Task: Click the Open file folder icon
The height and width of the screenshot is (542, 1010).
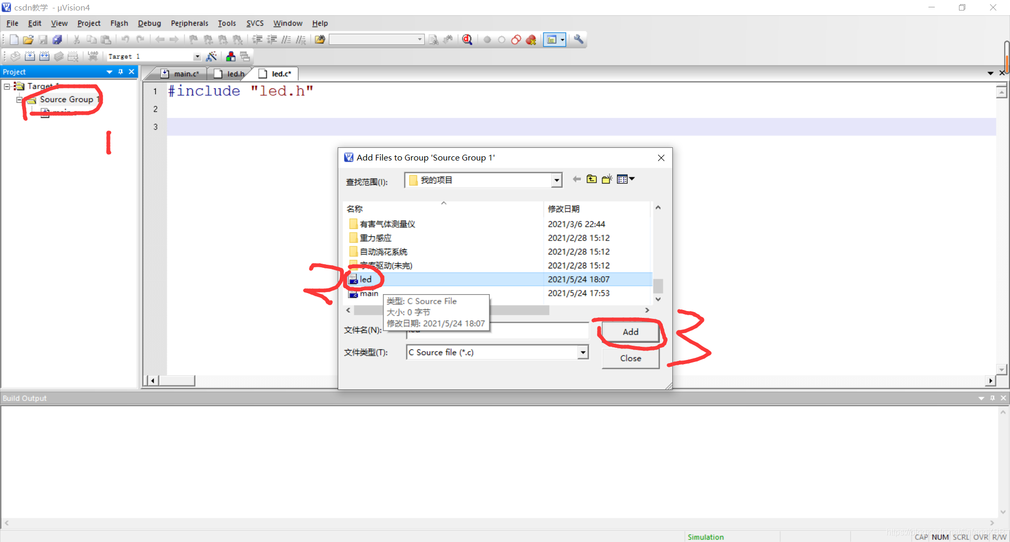Action: 28,39
